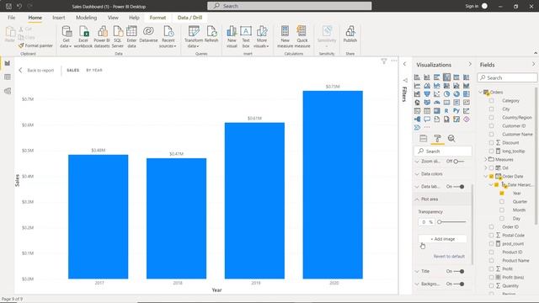Select the Fields well tab icon
Viewport: 539px width, 303px height.
423,138
